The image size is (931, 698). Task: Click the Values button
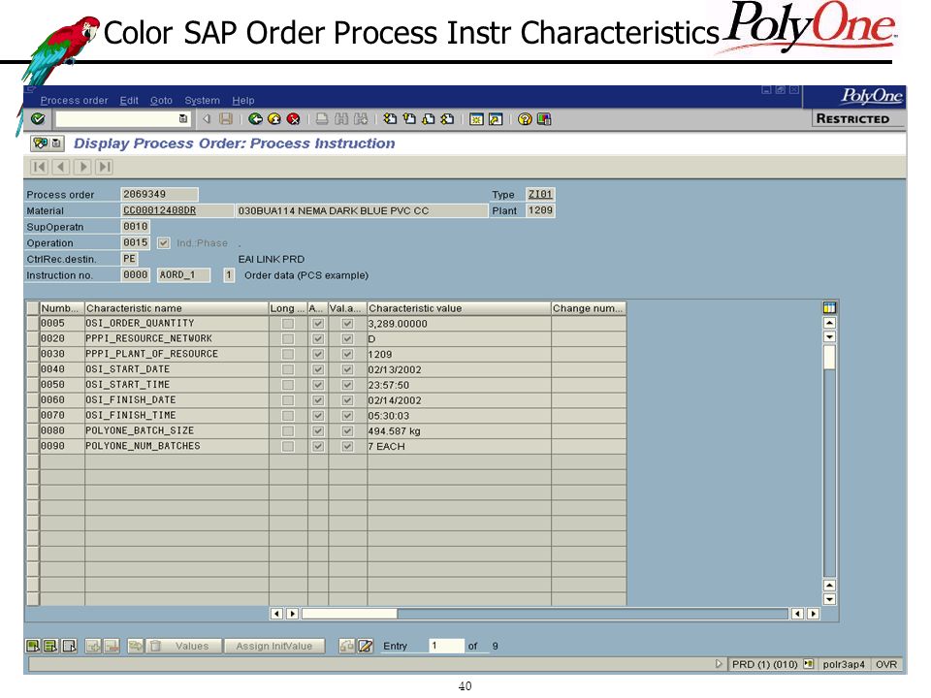pos(192,646)
